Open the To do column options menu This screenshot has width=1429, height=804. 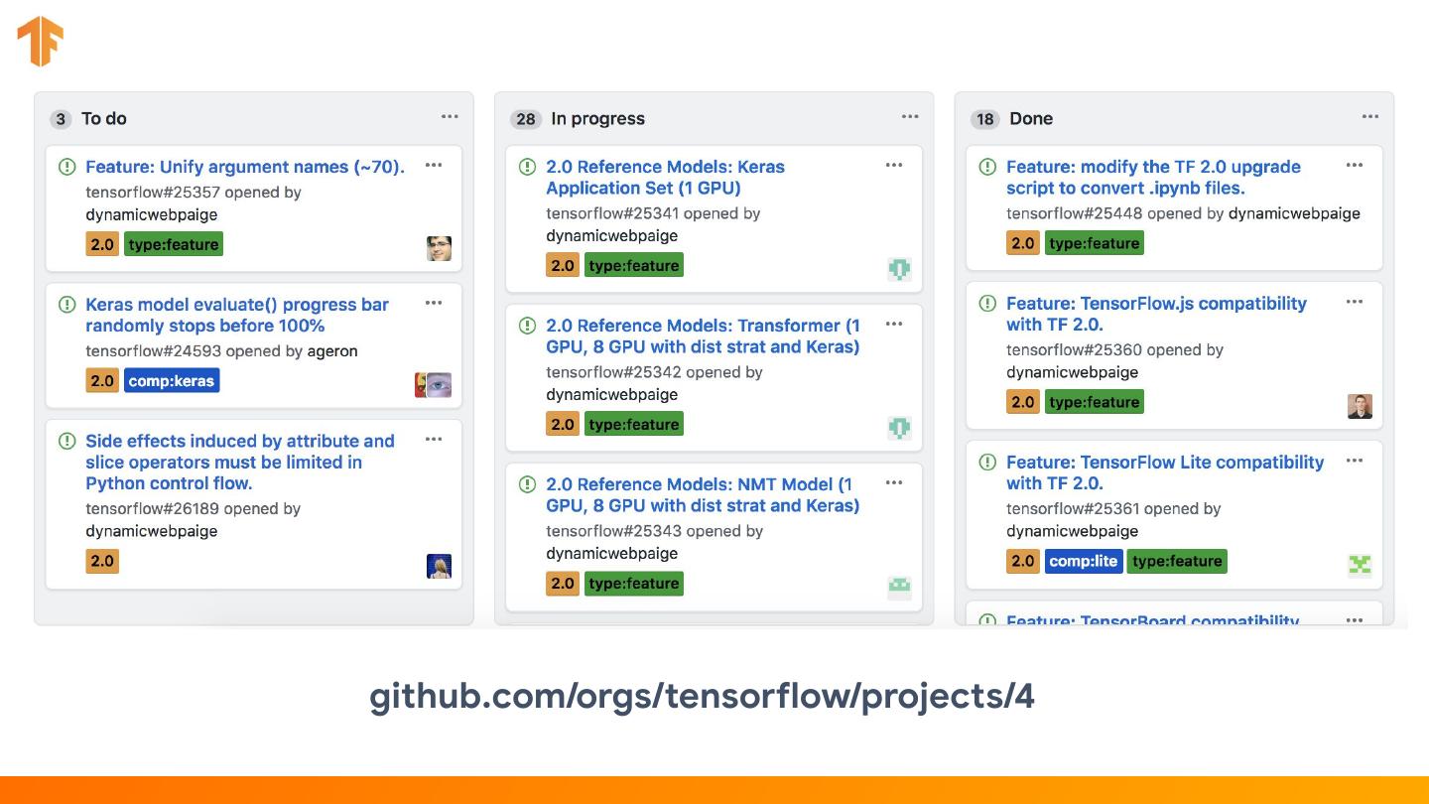(450, 117)
